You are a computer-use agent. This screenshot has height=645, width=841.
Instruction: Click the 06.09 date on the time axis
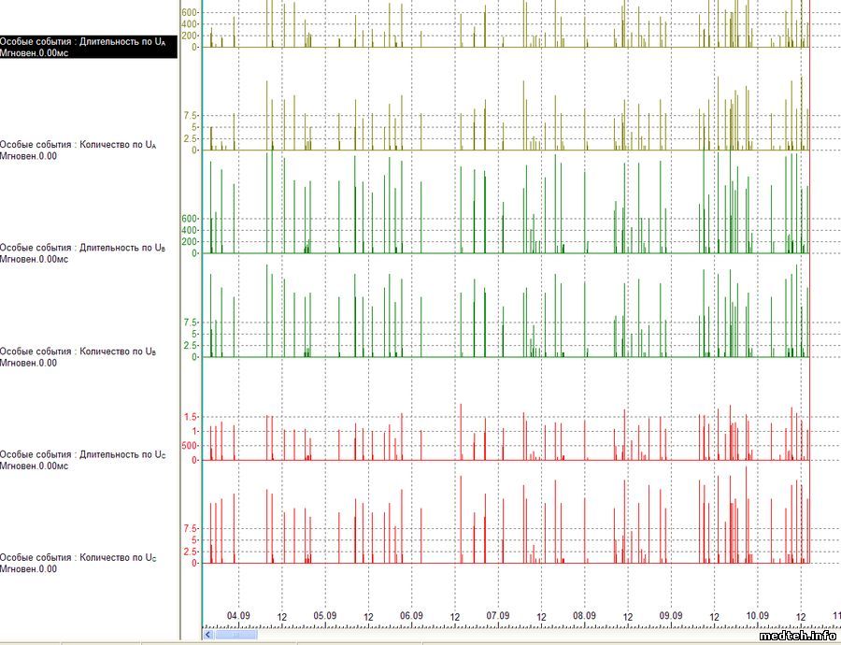[x=411, y=616]
